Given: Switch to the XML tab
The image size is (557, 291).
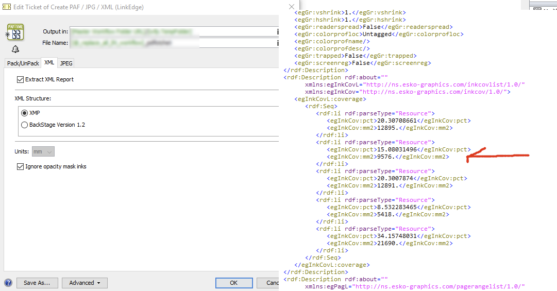Looking at the screenshot, I should (49, 62).
